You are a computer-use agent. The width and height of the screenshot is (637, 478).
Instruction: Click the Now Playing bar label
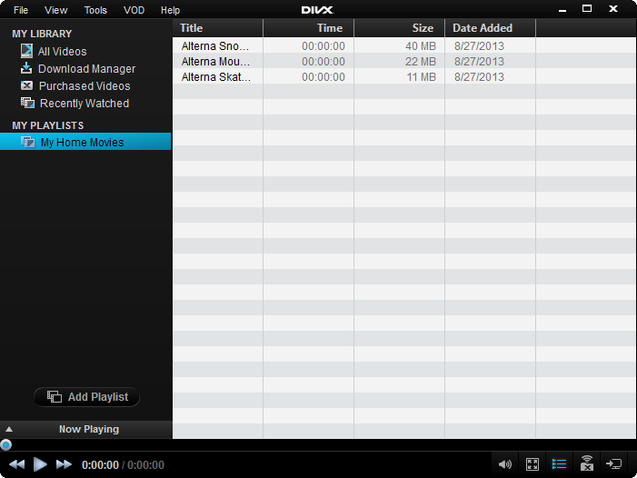point(89,429)
